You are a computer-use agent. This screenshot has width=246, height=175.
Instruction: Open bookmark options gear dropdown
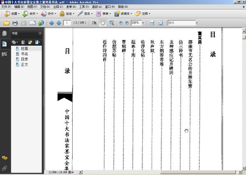(15, 42)
